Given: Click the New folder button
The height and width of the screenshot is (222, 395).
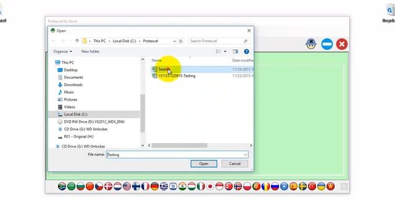Looking at the screenshot, I should [90, 51].
